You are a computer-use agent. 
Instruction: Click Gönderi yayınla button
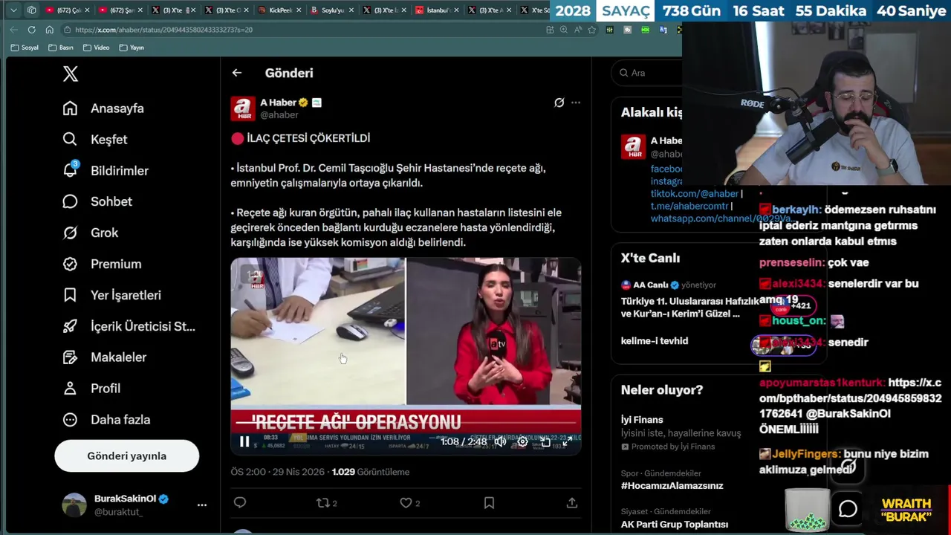click(x=126, y=455)
